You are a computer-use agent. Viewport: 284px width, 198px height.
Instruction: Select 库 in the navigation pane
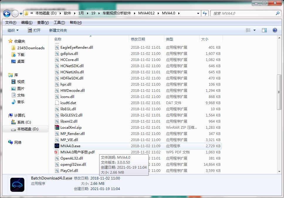[x=16, y=75]
